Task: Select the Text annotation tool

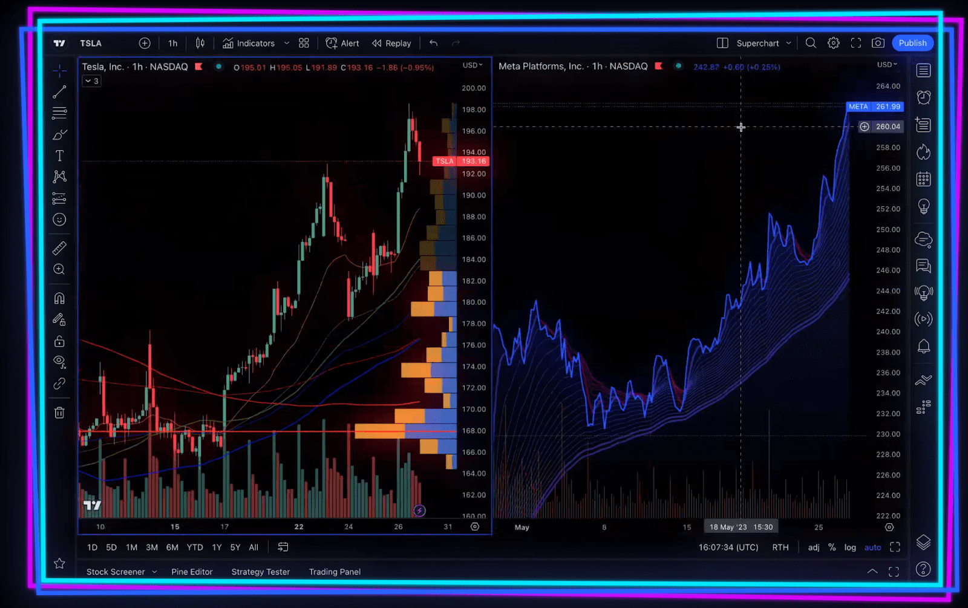Action: pos(59,155)
